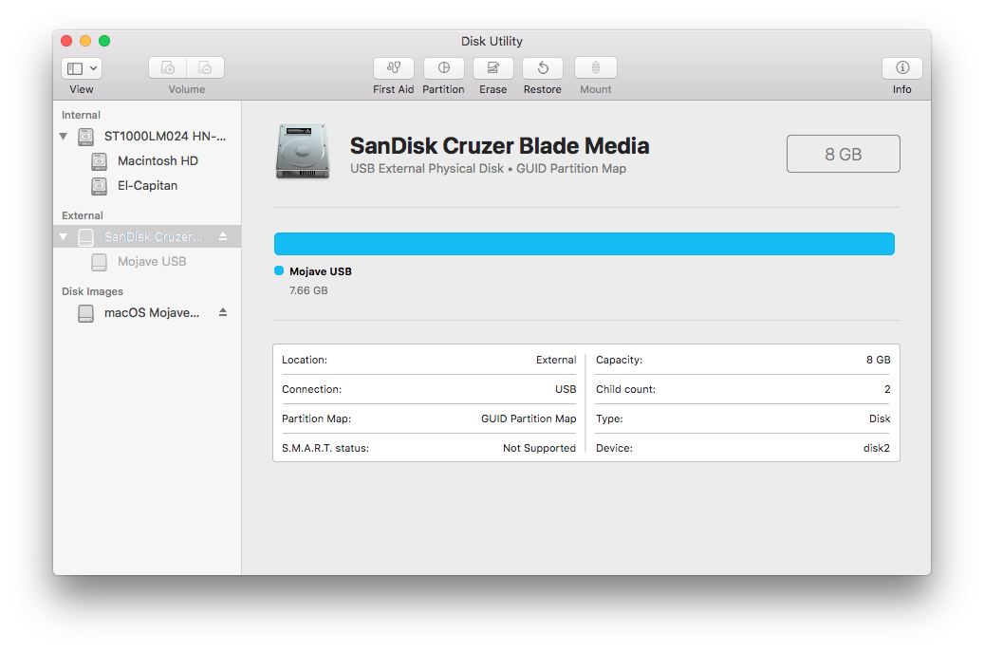Click the 'Disk Images' sidebar section header
984x651 pixels.
click(92, 291)
